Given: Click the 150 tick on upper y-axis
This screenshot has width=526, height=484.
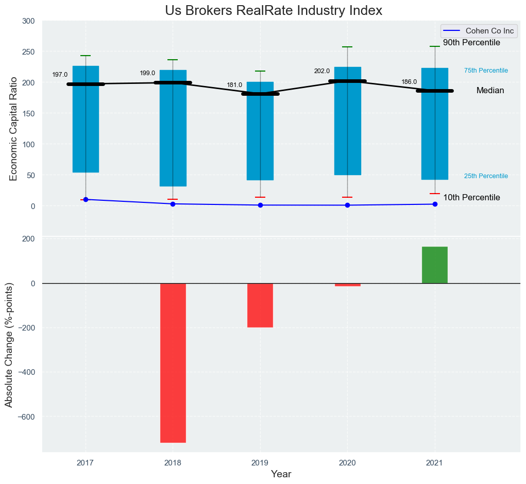Looking at the screenshot, I should click(x=28, y=113).
